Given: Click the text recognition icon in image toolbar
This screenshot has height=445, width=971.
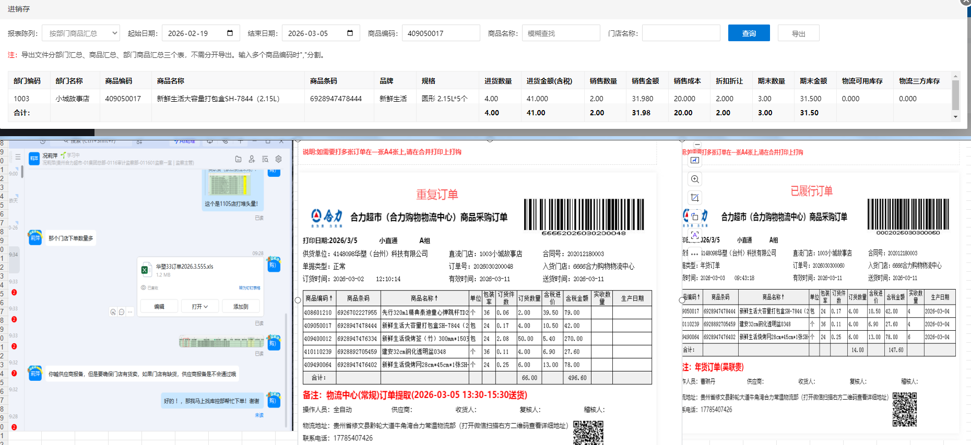Looking at the screenshot, I should (x=695, y=235).
